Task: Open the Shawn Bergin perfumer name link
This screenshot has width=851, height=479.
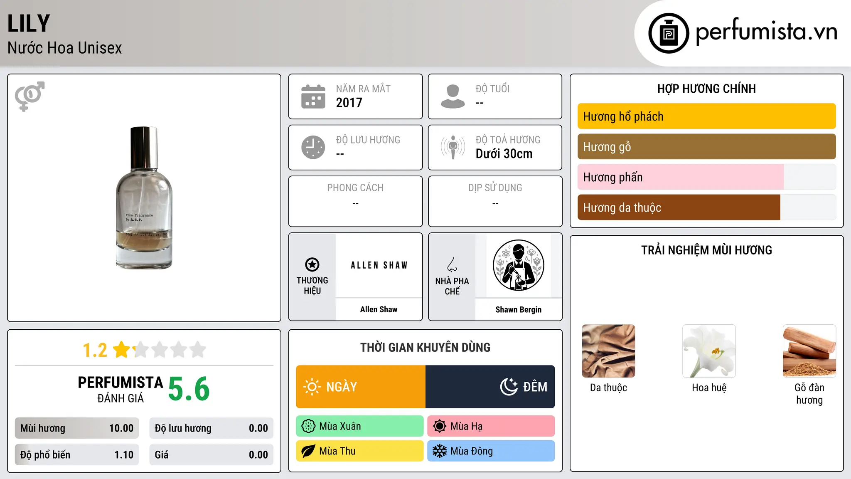Action: pyautogui.click(x=519, y=310)
